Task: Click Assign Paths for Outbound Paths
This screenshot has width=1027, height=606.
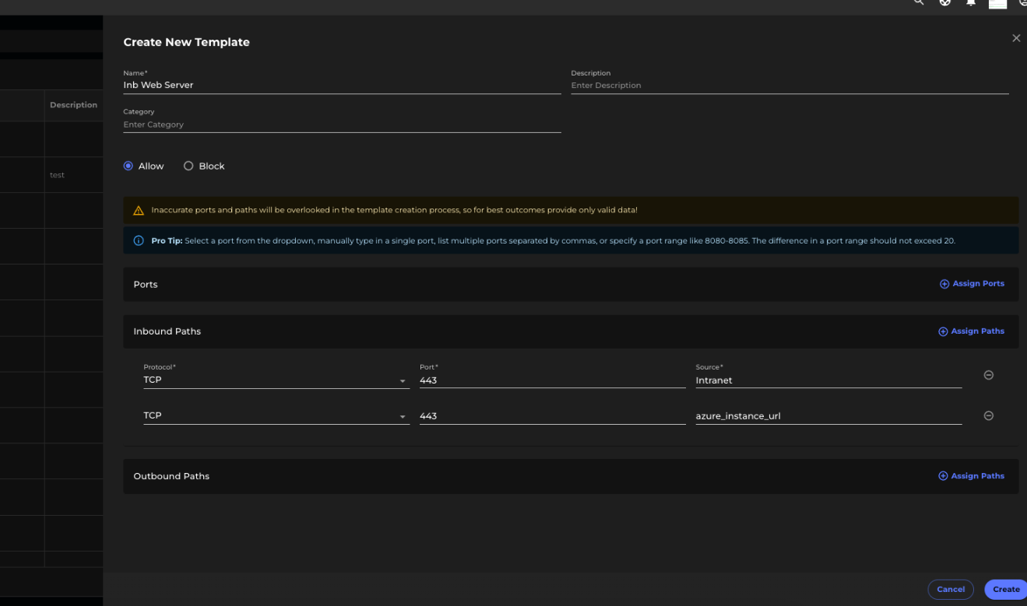Action: point(971,475)
